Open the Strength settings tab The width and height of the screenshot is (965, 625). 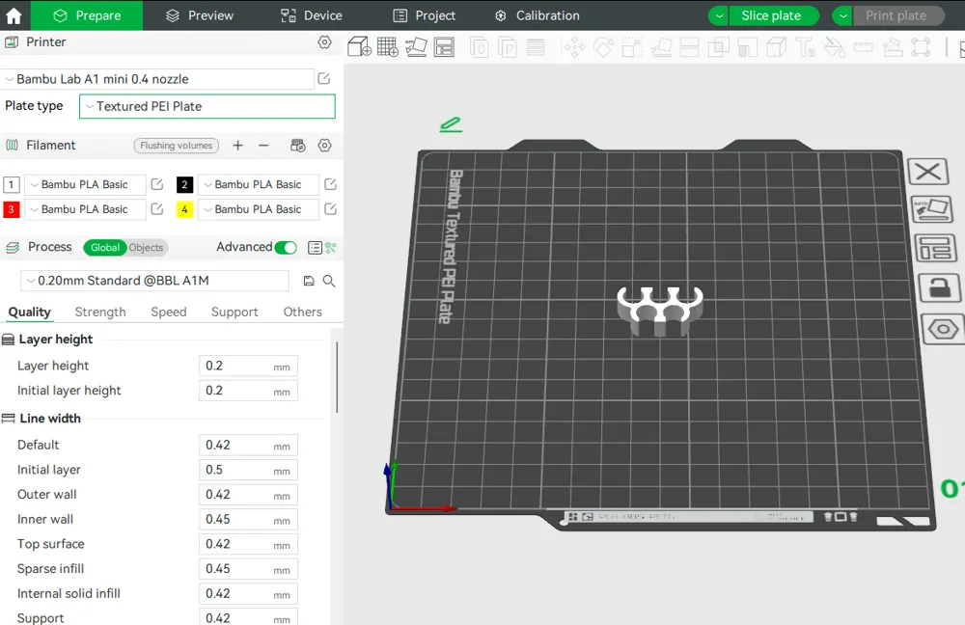click(100, 312)
